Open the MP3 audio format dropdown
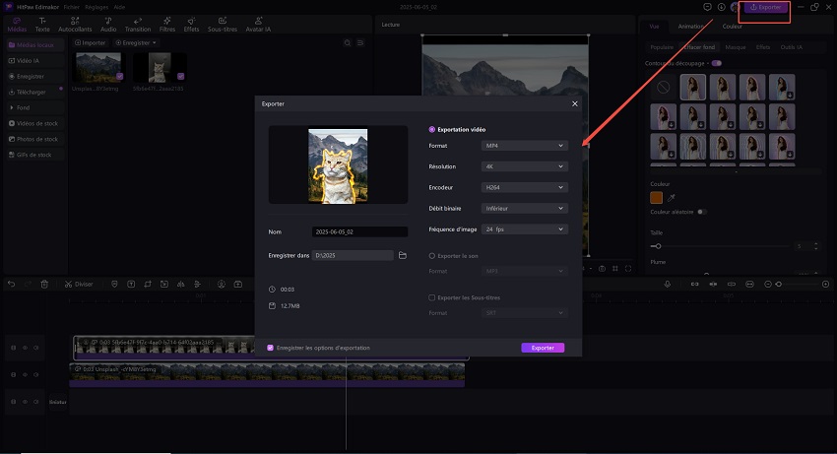This screenshot has width=837, height=454. [x=524, y=271]
